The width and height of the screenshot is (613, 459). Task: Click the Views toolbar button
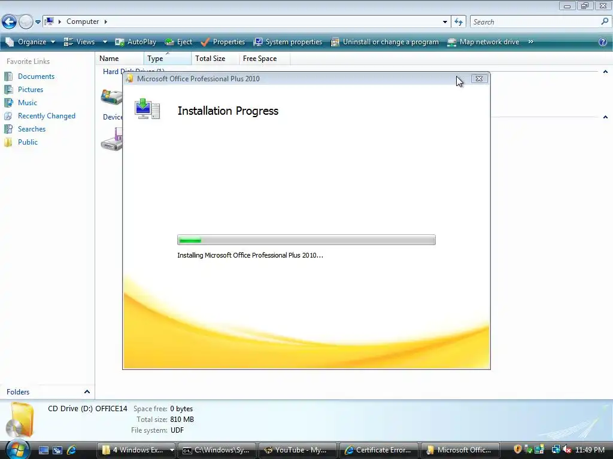(x=80, y=42)
